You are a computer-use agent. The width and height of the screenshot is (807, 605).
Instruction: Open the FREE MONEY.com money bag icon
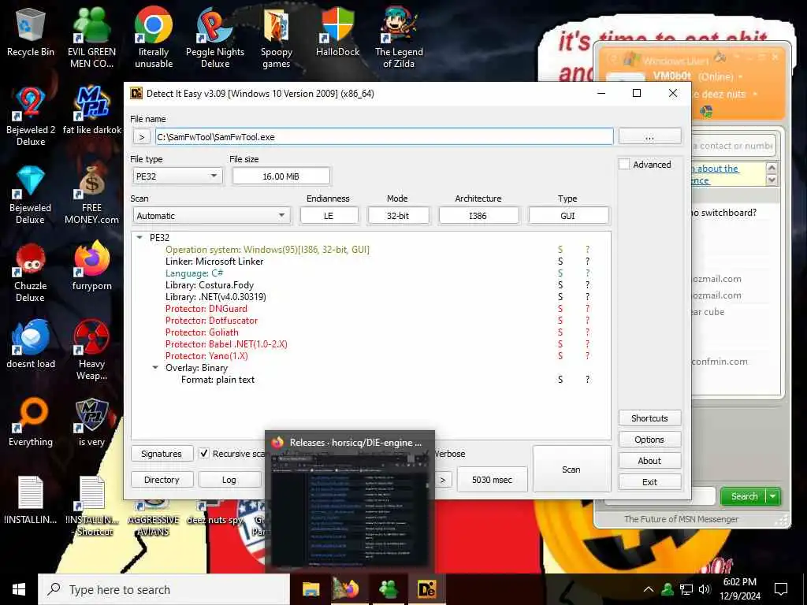tap(91, 195)
